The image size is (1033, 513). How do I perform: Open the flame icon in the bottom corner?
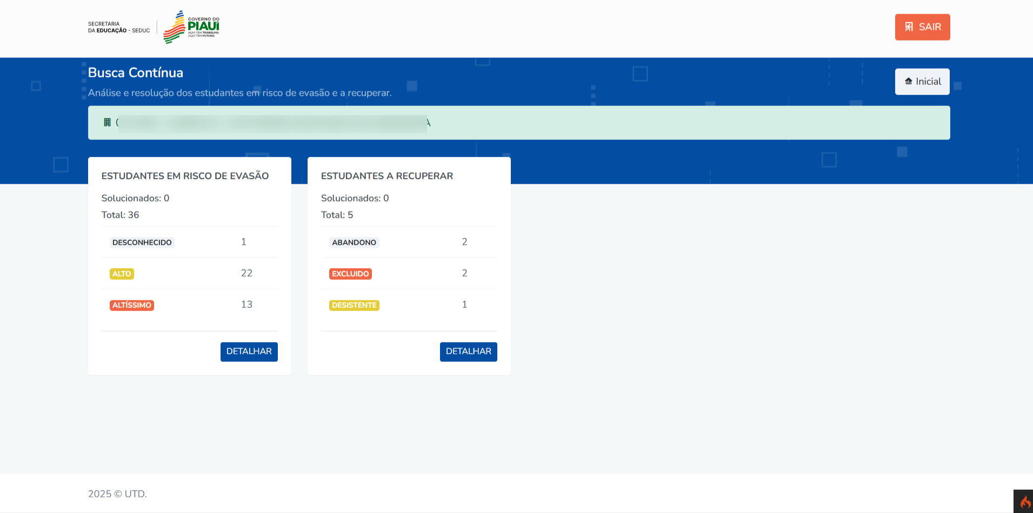point(1024,502)
